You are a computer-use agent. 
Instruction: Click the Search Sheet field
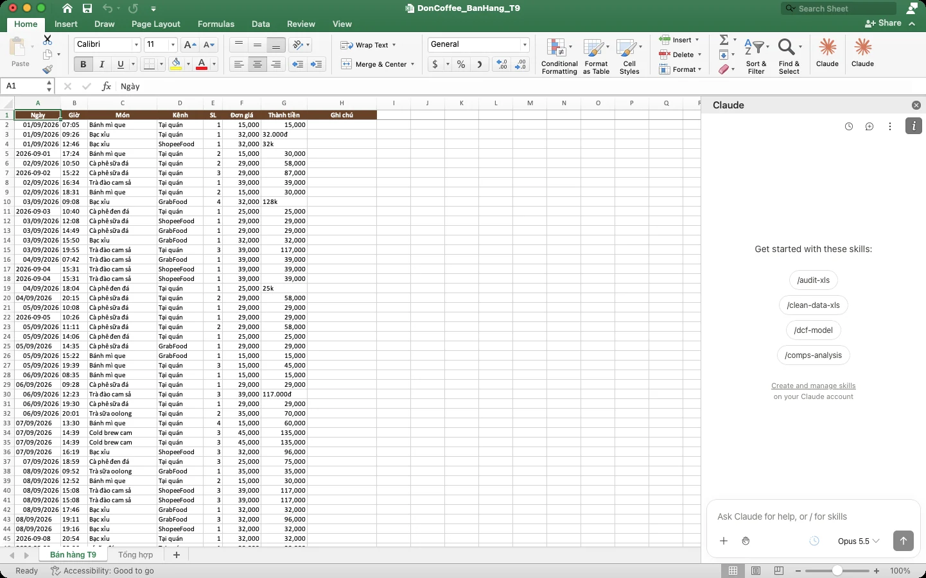coord(839,8)
